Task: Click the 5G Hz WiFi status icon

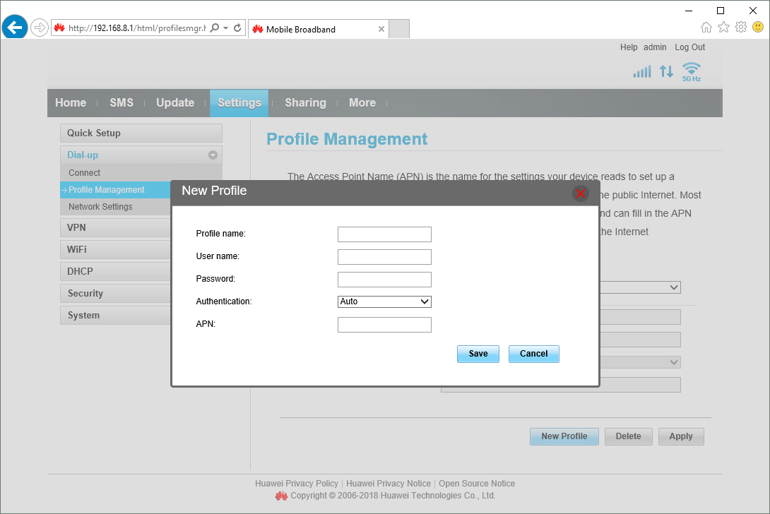Action: coord(691,71)
